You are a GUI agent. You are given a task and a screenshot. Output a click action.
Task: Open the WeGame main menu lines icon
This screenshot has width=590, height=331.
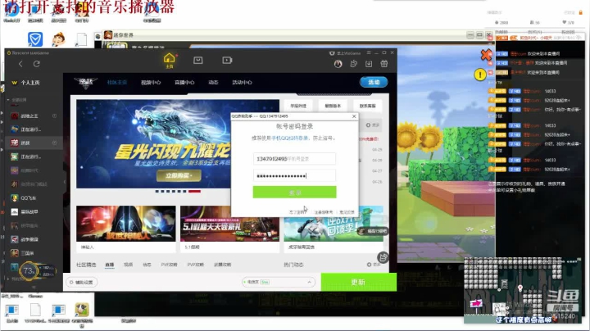pyautogui.click(x=369, y=52)
